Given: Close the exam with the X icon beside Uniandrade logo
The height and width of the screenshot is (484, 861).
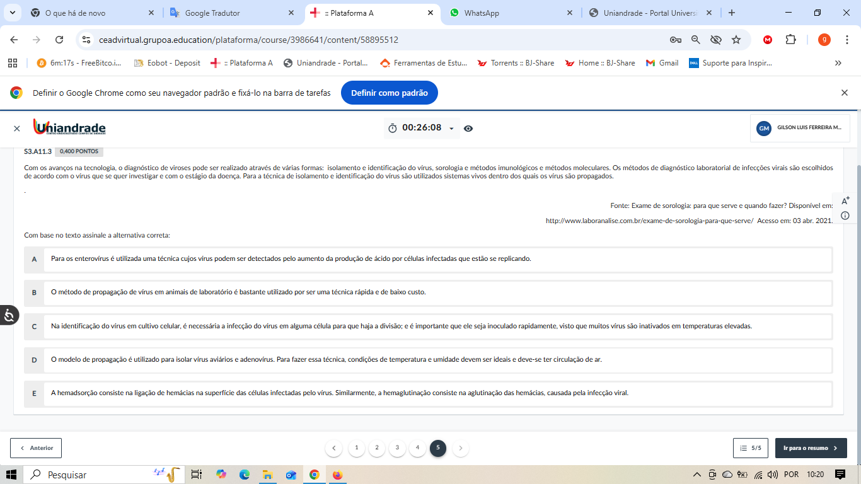Looking at the screenshot, I should tap(17, 129).
